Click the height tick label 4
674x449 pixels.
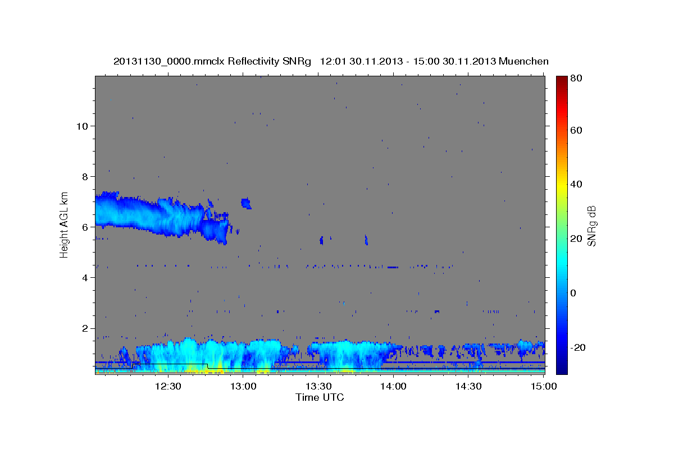coord(86,277)
